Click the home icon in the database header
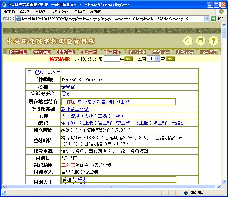The image size is (228, 197). (188, 41)
